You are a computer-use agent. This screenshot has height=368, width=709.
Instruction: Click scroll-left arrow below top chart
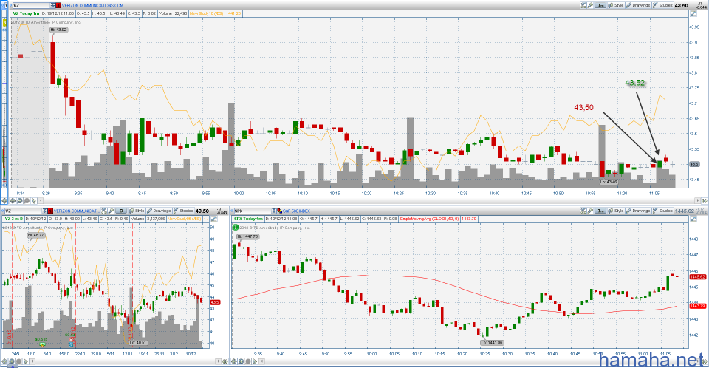tap(40, 200)
